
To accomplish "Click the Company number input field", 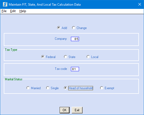I will pos(75,39).
